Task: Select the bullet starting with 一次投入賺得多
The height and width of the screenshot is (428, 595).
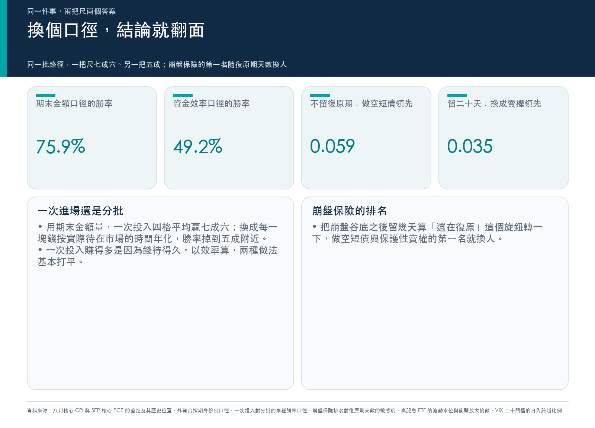Action: pos(158,256)
